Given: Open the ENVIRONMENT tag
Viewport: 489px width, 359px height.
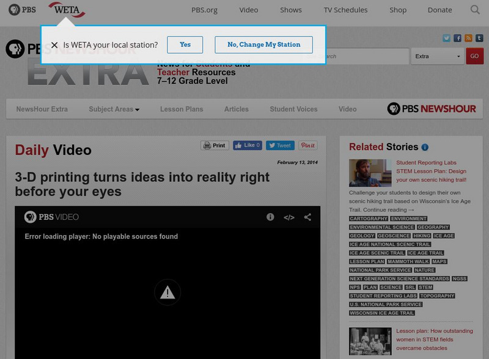Looking at the screenshot, I should [x=409, y=219].
